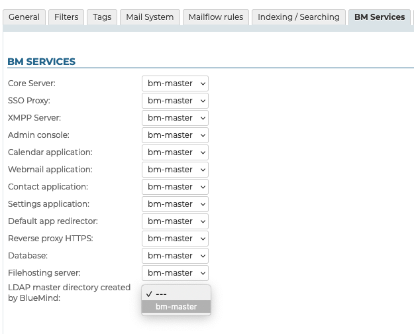
Task: Go to the Tags tab
Action: click(x=102, y=17)
